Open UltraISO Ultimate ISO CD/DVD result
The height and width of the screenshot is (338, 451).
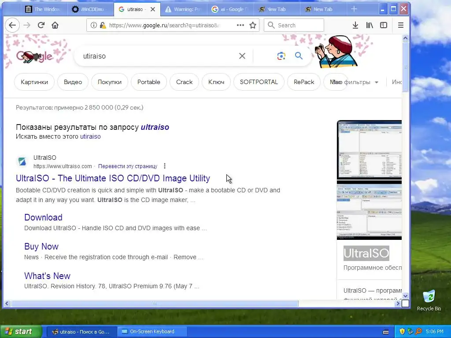click(113, 178)
